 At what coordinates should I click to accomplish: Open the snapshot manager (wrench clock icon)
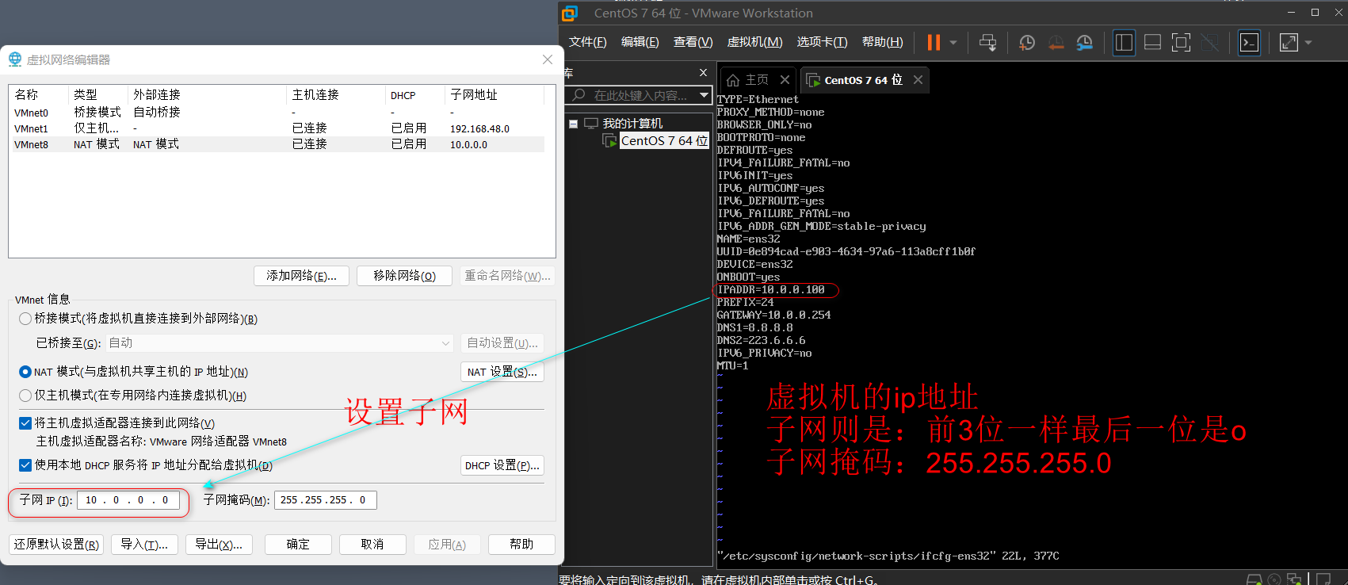1085,42
